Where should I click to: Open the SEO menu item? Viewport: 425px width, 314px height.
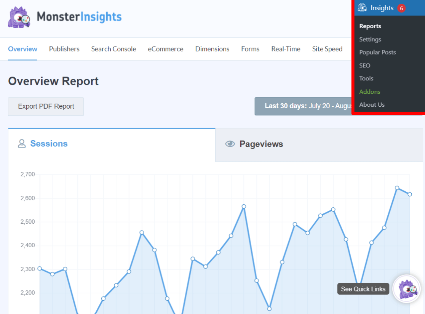[x=364, y=65]
